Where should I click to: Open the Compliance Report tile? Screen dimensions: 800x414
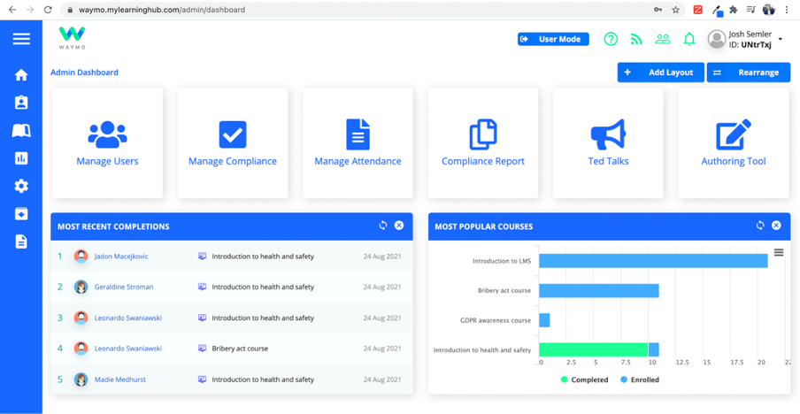click(483, 143)
